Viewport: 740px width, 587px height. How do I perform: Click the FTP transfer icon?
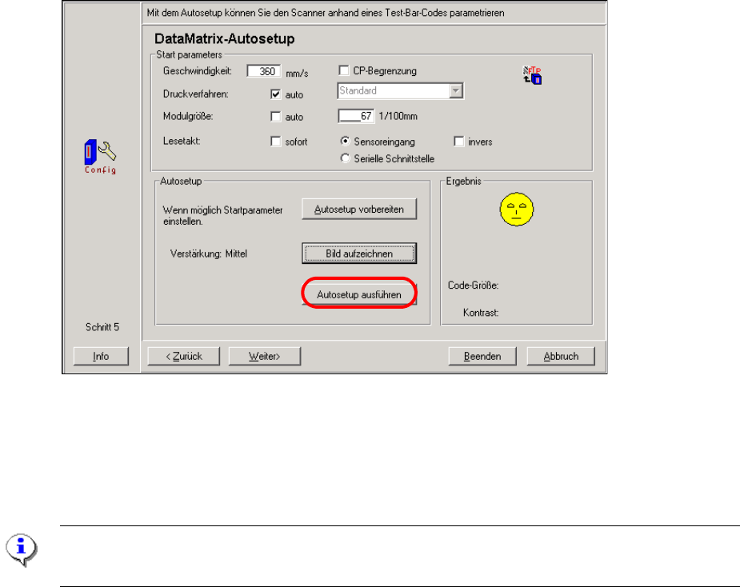pos(532,75)
